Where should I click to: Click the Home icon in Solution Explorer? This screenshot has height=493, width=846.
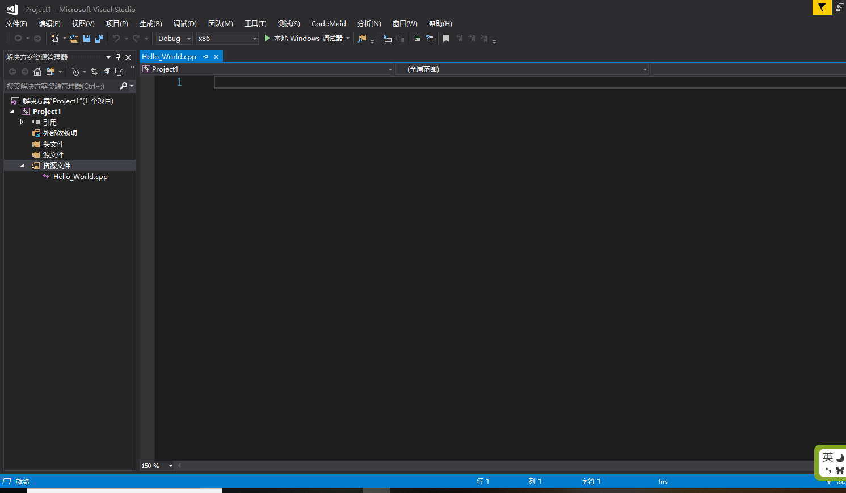pos(37,72)
